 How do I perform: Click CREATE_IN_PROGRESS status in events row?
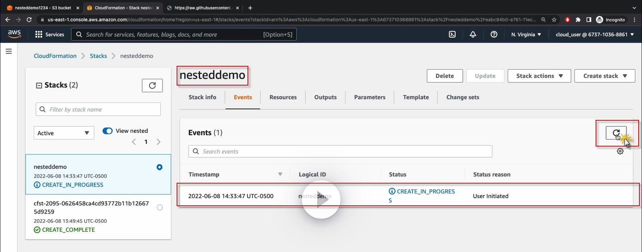[422, 196]
